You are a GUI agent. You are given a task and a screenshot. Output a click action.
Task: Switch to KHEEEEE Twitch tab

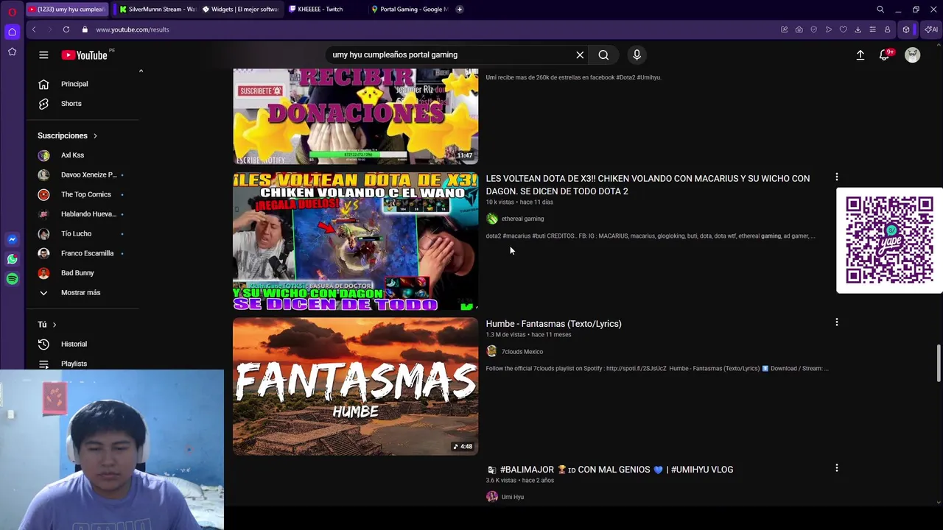tap(324, 9)
